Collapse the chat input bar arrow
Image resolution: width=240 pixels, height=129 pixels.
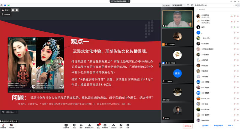click(x=16, y=112)
